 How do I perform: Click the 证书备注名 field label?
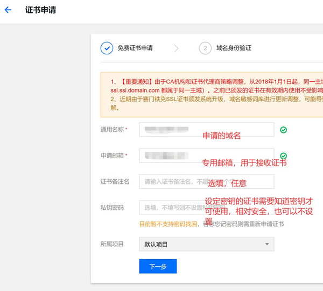(115, 182)
